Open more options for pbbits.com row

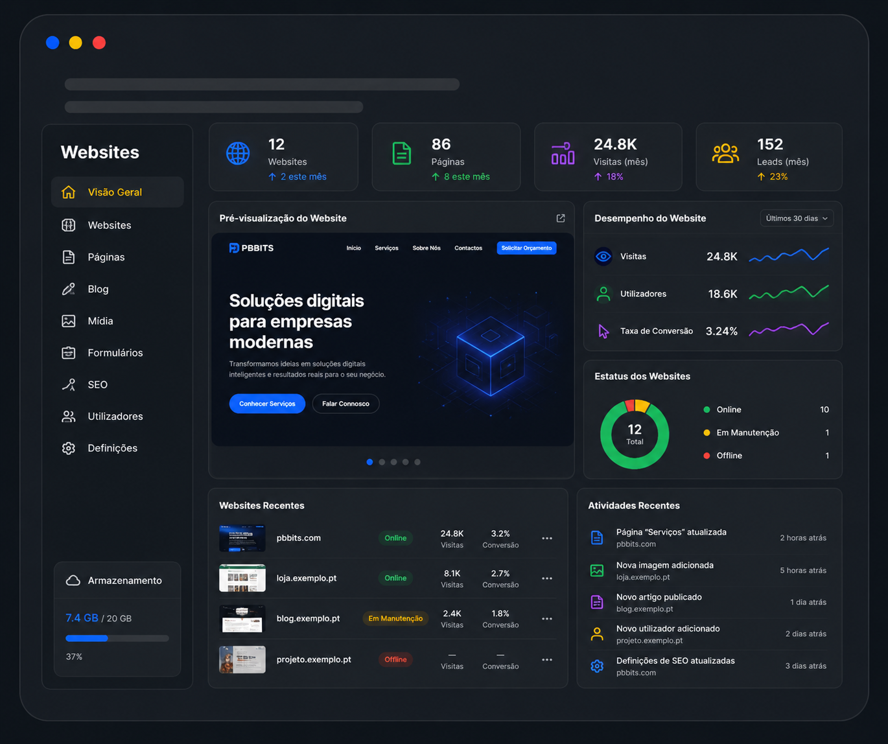click(x=547, y=538)
